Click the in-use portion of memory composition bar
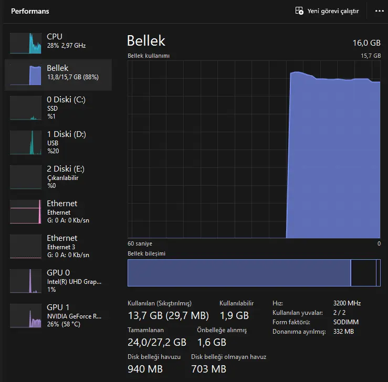 [x=239, y=273]
